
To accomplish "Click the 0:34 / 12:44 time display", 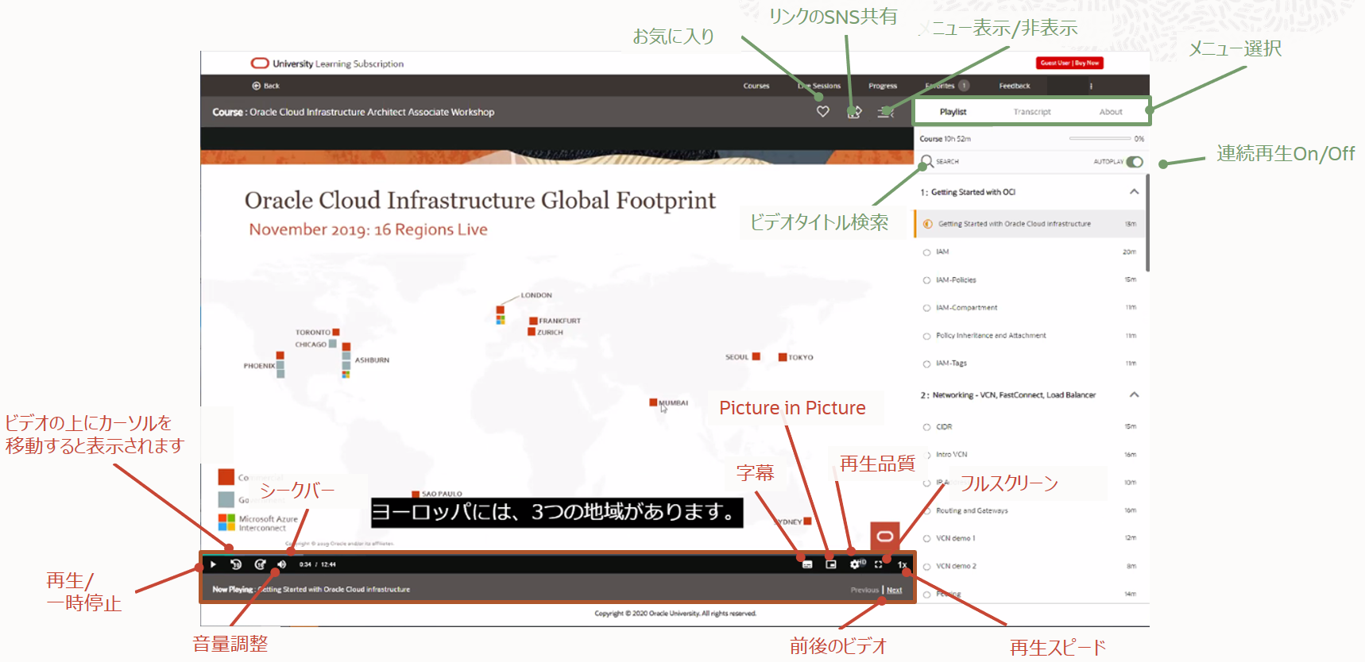I will 317,564.
